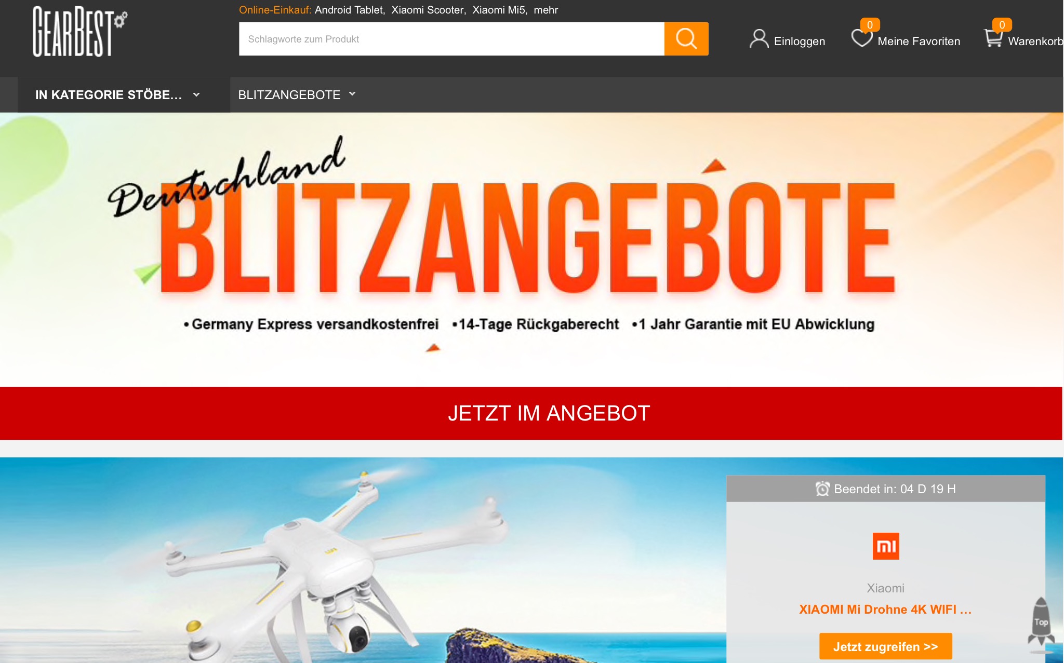Open the Xiaomi Mi5 quick link

pos(499,10)
